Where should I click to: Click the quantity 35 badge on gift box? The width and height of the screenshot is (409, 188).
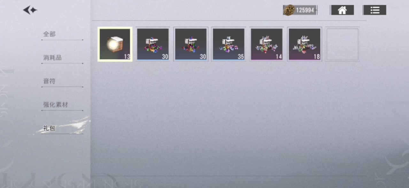pos(241,57)
